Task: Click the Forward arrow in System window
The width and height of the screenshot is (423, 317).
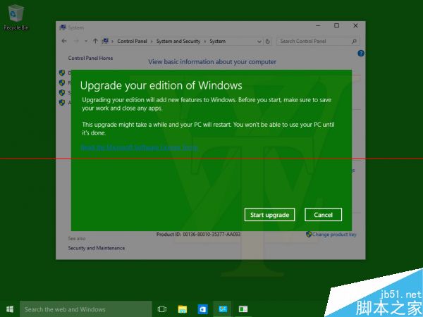Action: (x=76, y=41)
